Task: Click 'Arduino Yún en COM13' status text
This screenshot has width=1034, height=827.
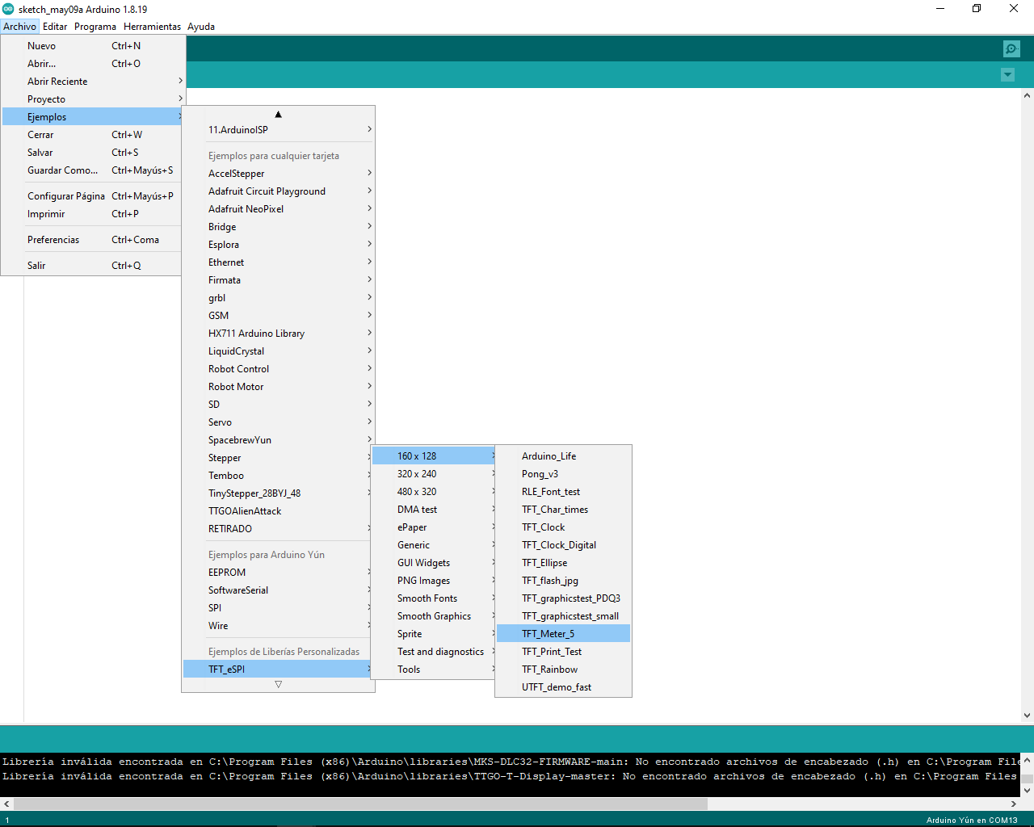Action: (x=972, y=820)
